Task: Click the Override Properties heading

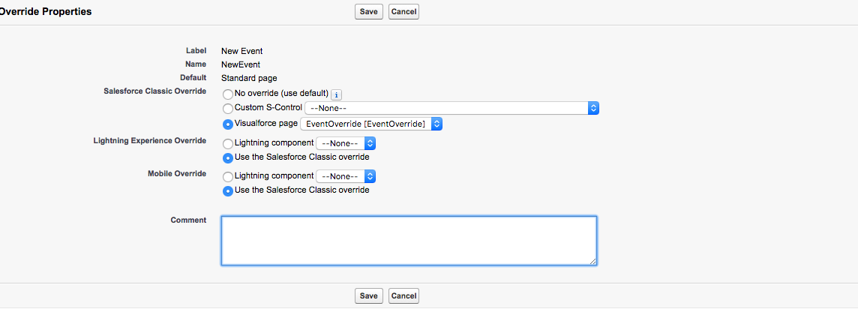Action: 46,12
